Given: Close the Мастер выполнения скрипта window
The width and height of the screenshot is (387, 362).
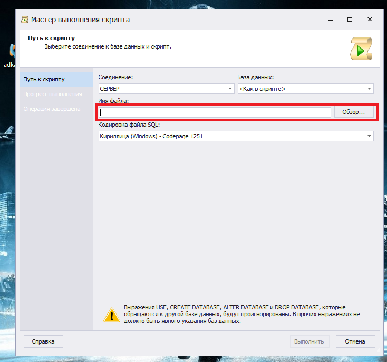Looking at the screenshot, I should click(370, 20).
